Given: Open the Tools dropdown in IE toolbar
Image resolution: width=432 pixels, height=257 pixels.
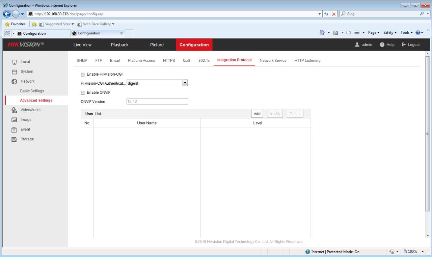Looking at the screenshot, I should coord(406,33).
